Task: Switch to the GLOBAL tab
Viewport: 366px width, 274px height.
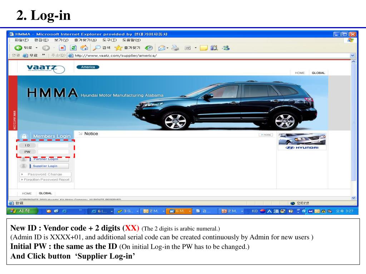Action: tap(318, 72)
